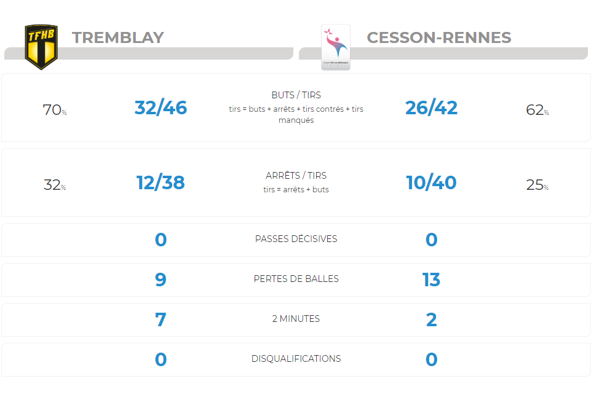Click Cesson-Rennes' 13 turnovers value

click(431, 280)
